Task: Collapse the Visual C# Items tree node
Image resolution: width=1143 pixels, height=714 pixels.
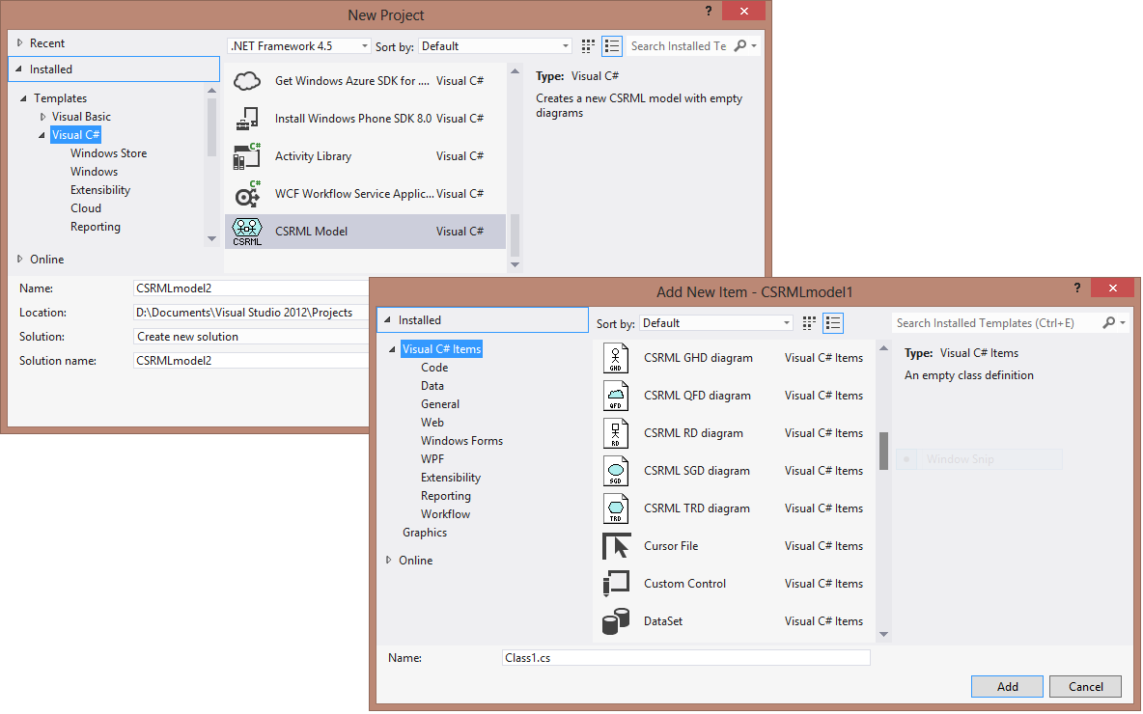Action: [x=392, y=349]
